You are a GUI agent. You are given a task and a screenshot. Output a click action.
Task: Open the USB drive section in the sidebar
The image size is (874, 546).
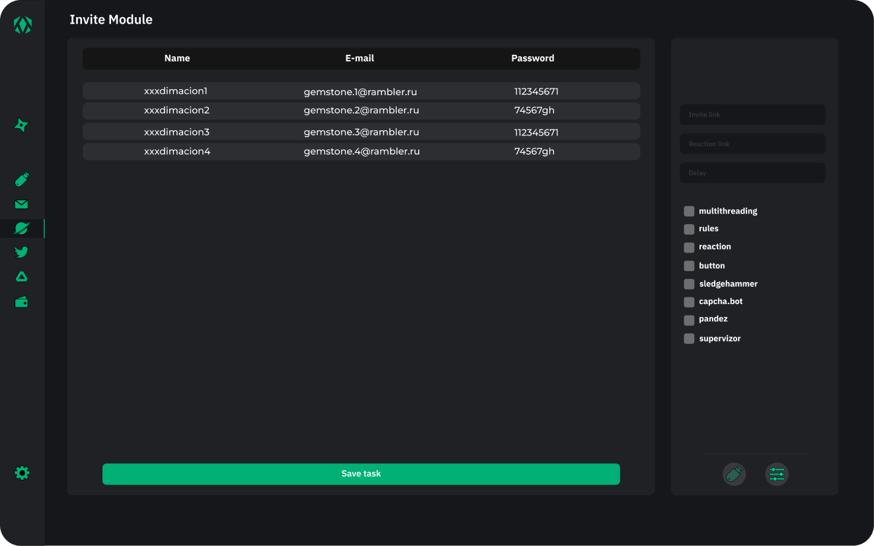click(22, 180)
